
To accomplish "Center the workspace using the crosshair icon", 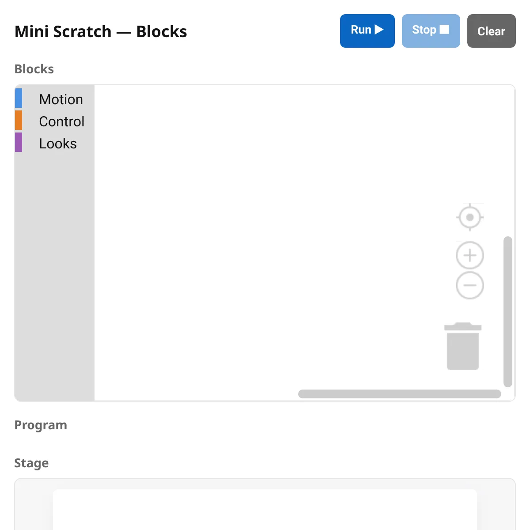I will point(470,217).
